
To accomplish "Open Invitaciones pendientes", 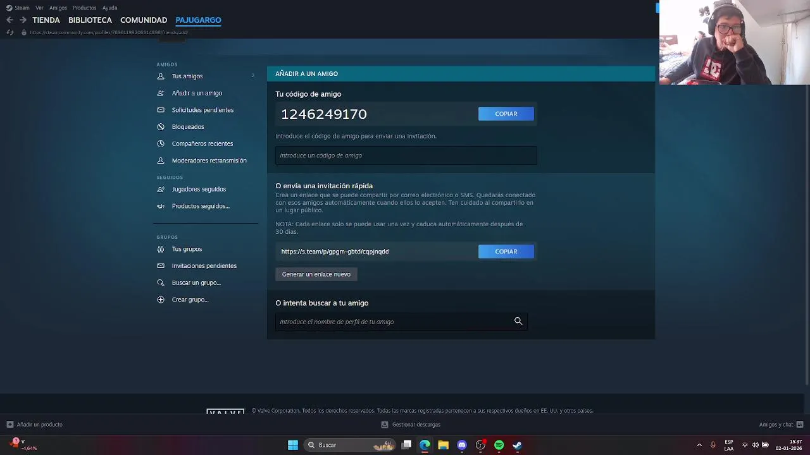I will click(x=204, y=266).
